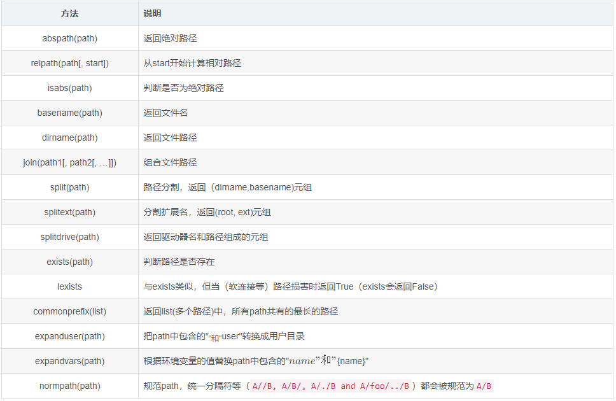Screen dimensions: 616x401
Task: Select the splitdrive(path) cell
Action: click(x=69, y=237)
